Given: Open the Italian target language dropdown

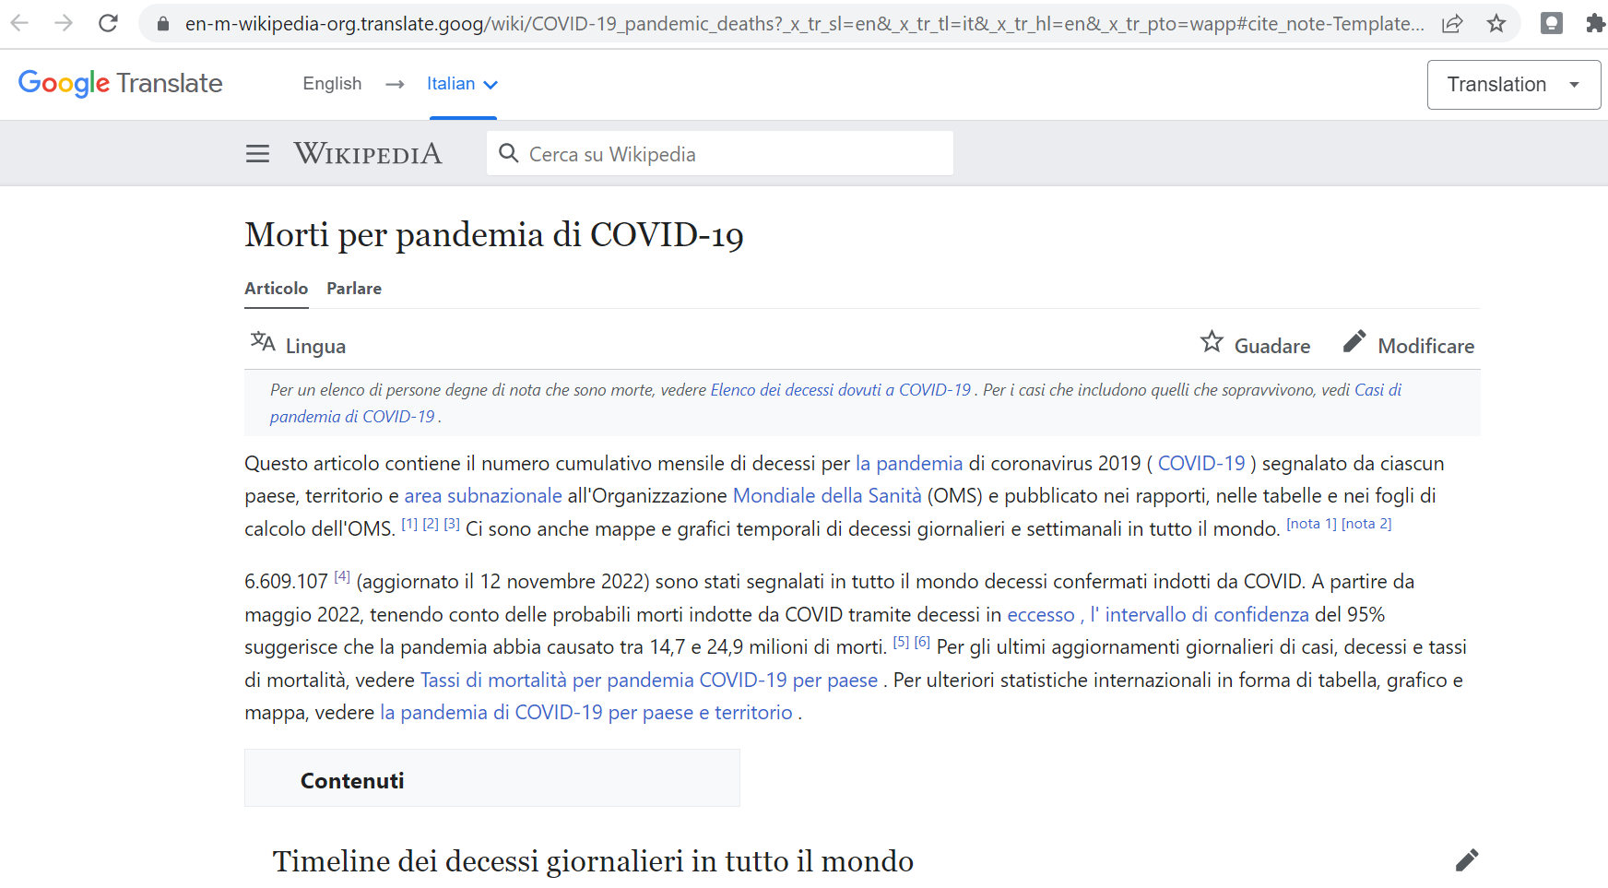Looking at the screenshot, I should click(462, 84).
